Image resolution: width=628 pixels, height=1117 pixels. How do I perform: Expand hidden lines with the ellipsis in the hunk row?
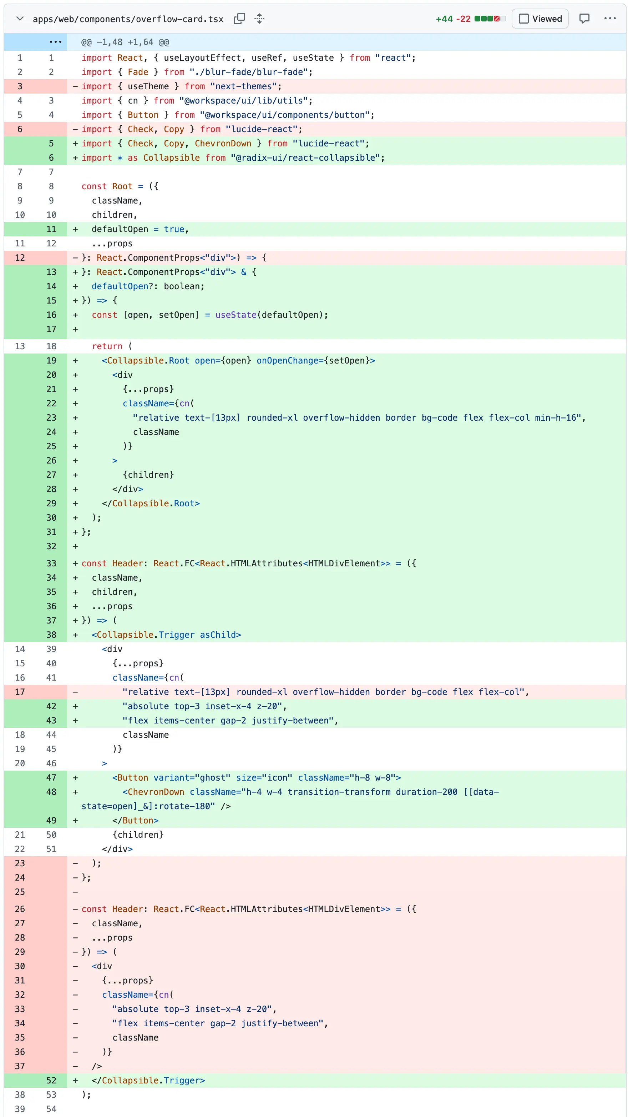pos(55,42)
